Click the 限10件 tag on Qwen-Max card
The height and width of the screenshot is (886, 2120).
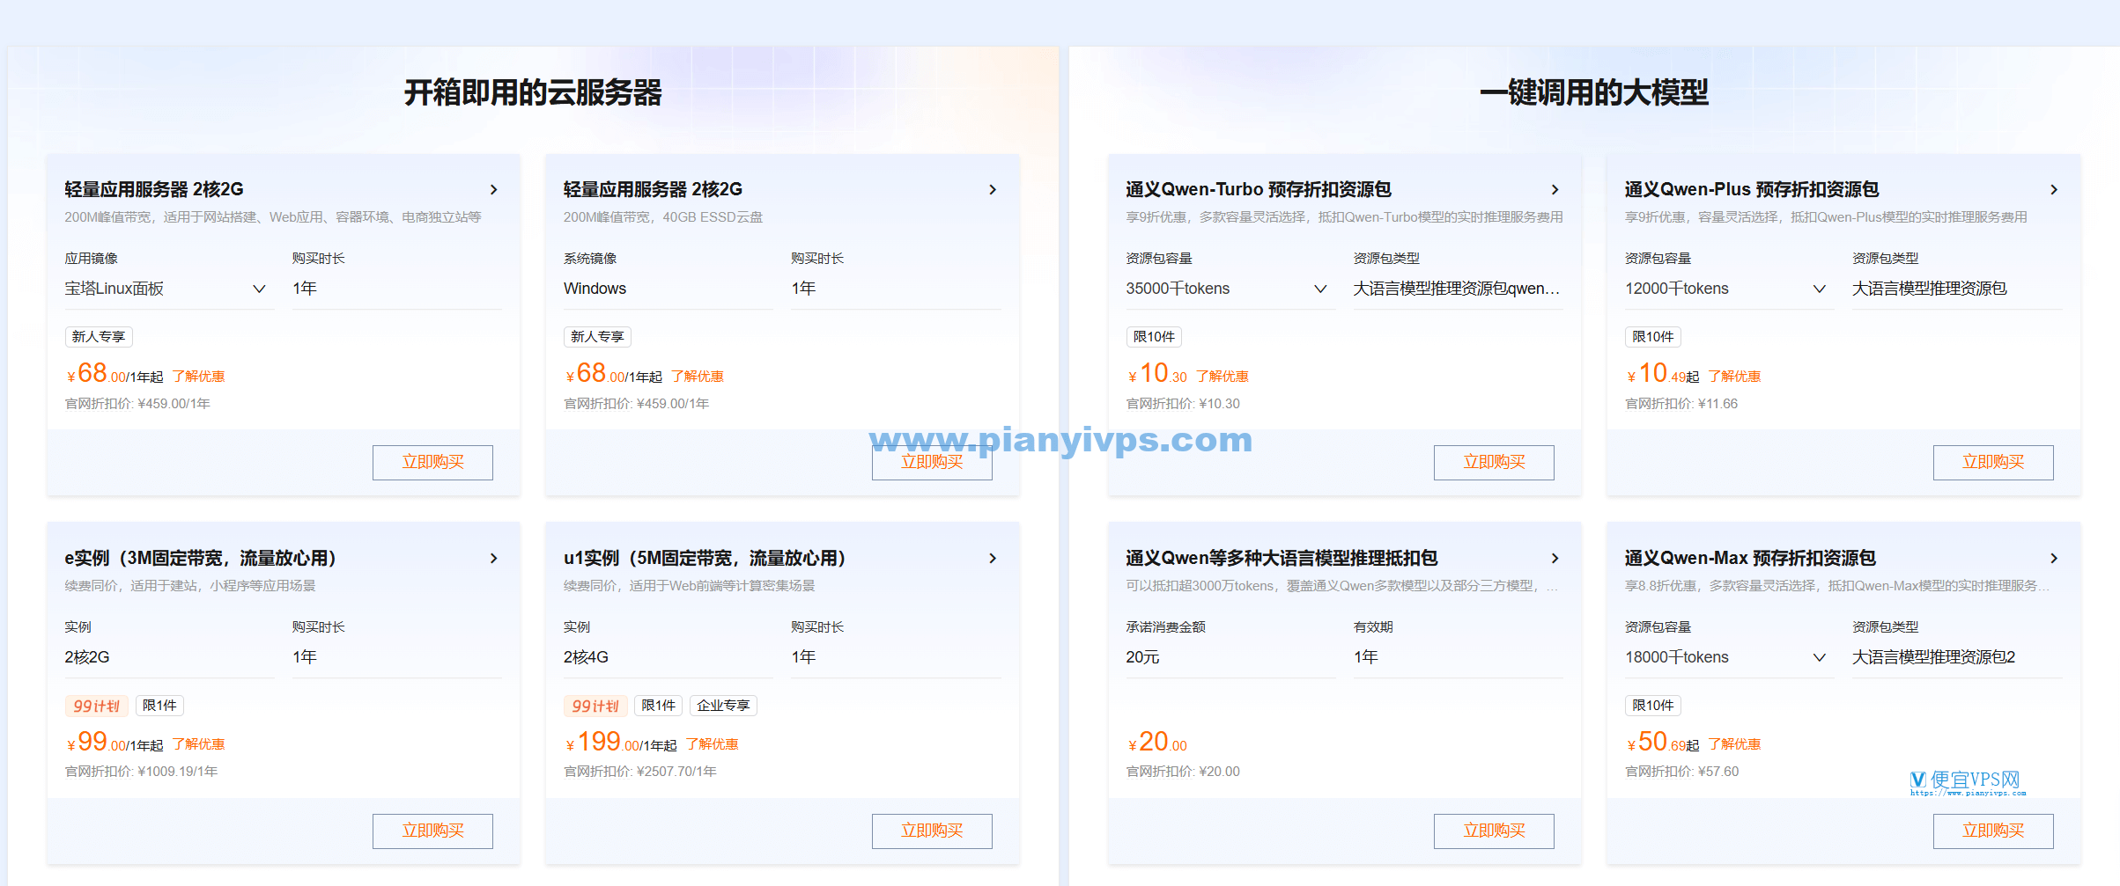click(1652, 706)
